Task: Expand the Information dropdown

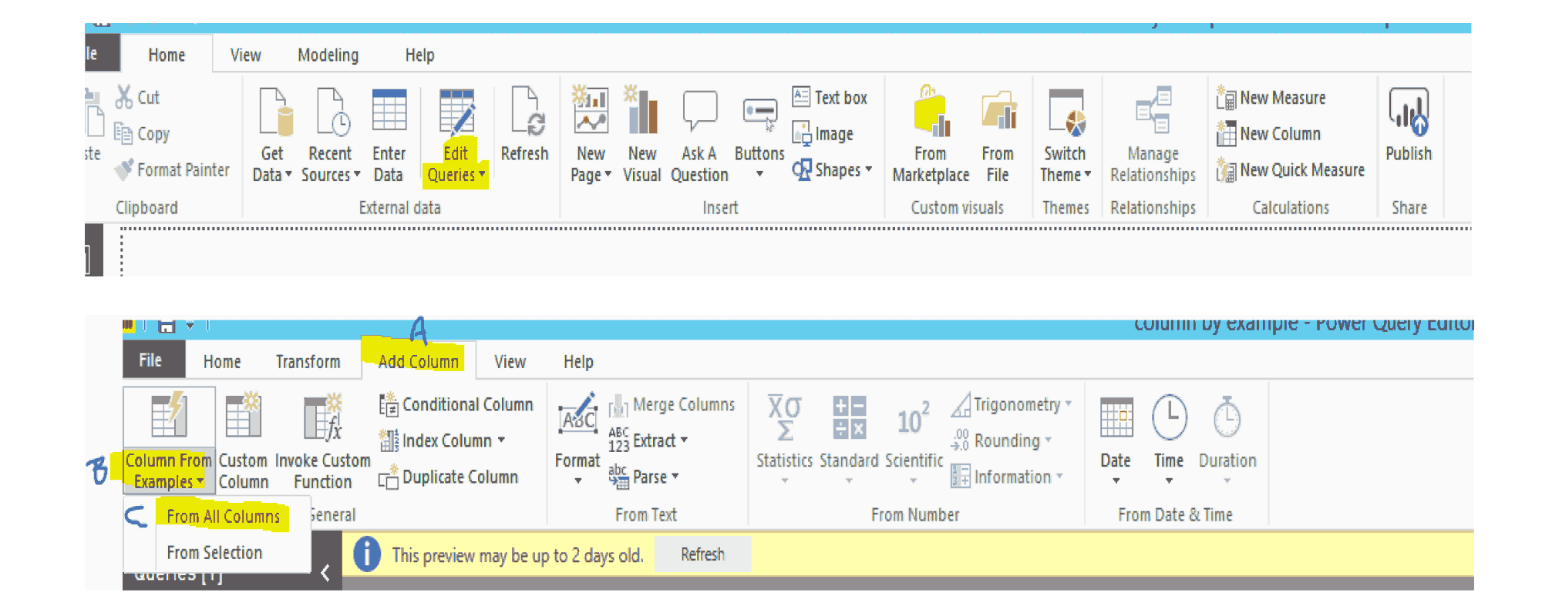Action: point(1059,477)
